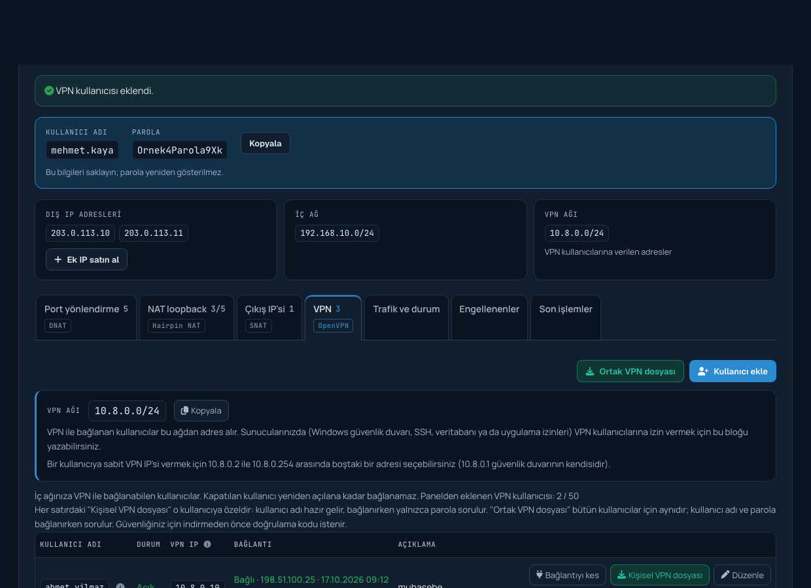Copy the new VPN user credentials
This screenshot has width=811, height=588.
click(x=266, y=143)
